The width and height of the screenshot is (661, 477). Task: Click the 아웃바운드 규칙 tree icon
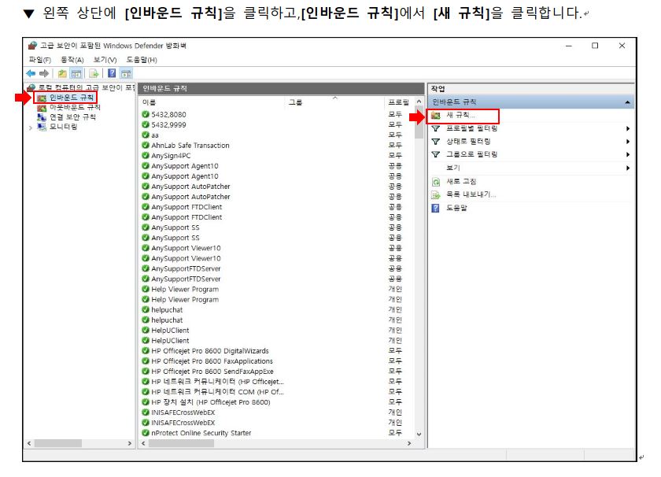tap(41, 108)
